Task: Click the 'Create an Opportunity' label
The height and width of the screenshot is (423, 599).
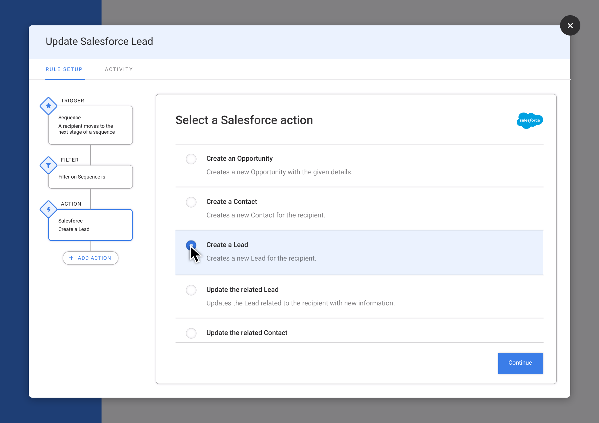Action: coord(239,158)
